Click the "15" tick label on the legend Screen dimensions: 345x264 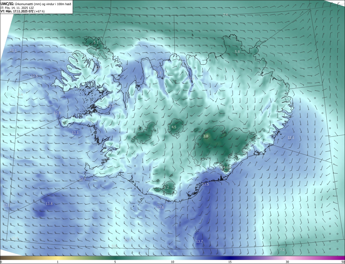[230, 262]
